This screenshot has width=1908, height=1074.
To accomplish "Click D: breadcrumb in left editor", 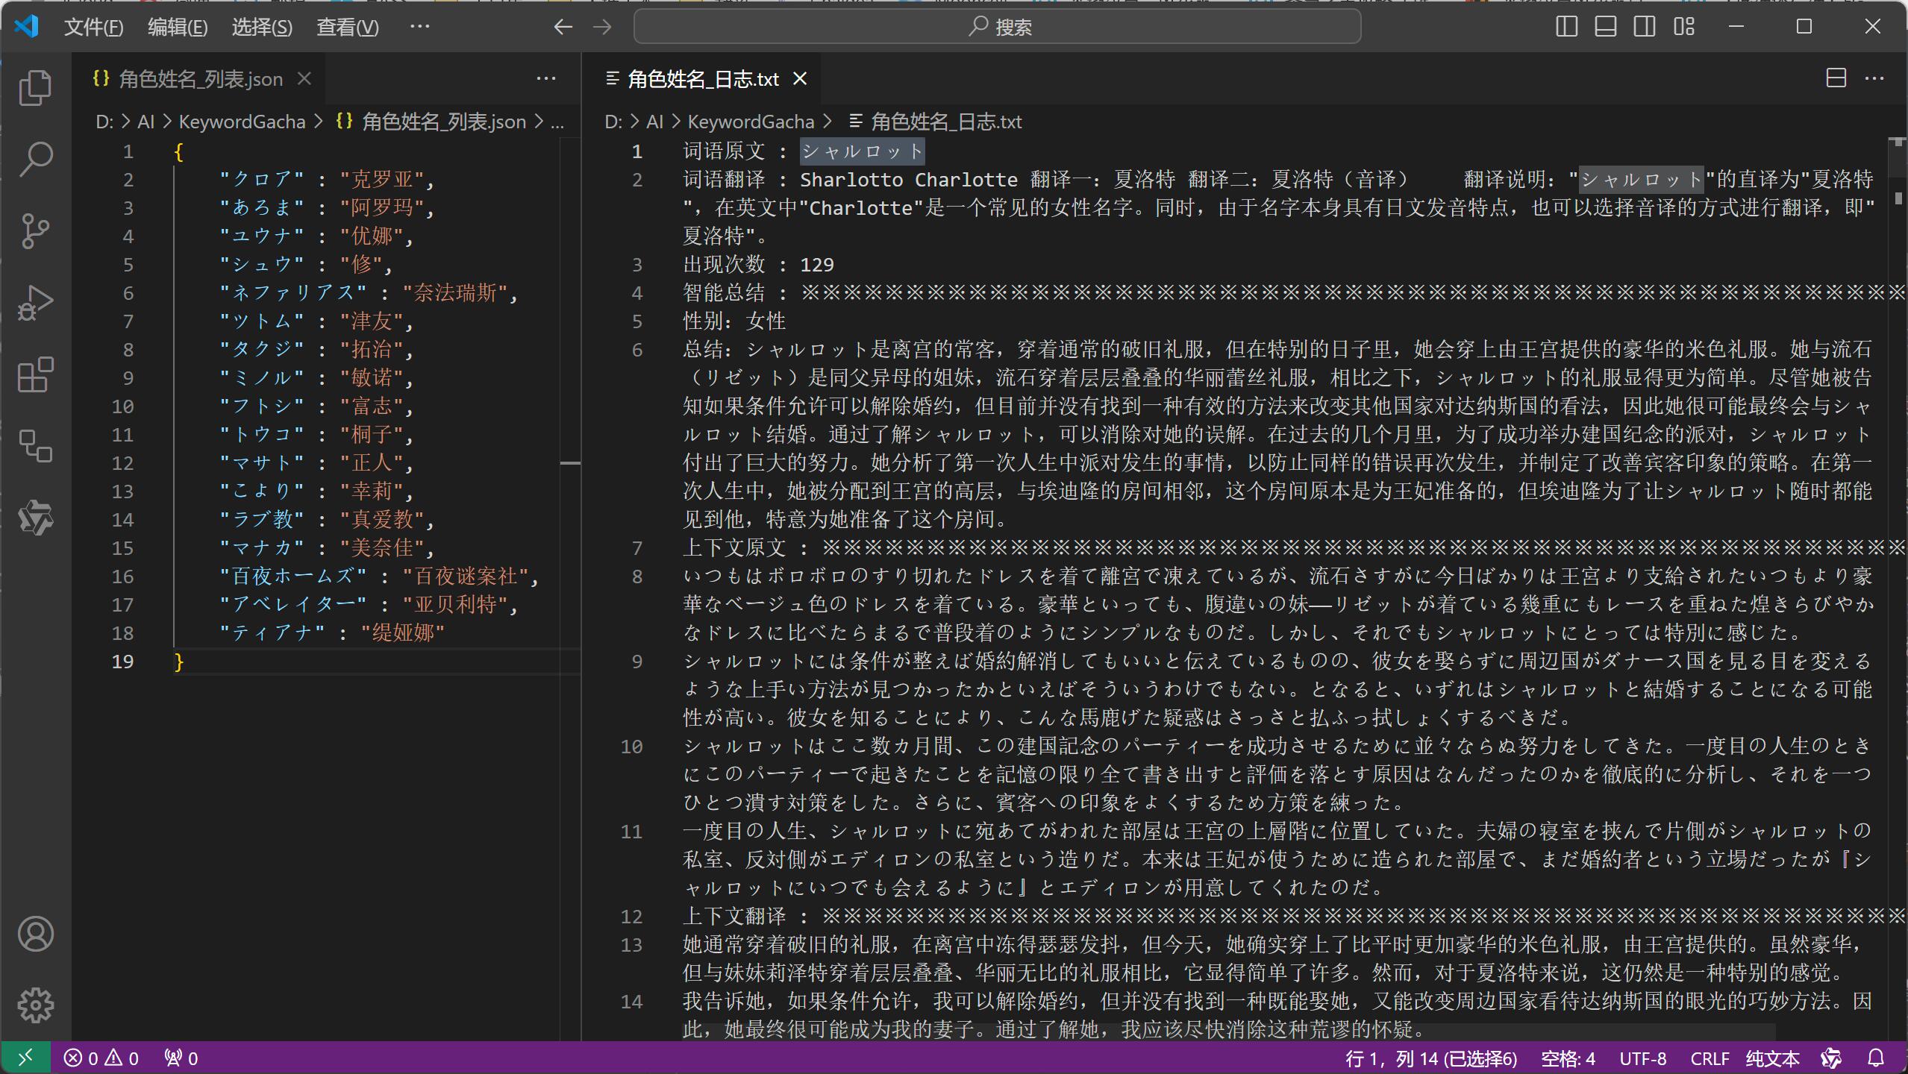I will [x=104, y=122].
